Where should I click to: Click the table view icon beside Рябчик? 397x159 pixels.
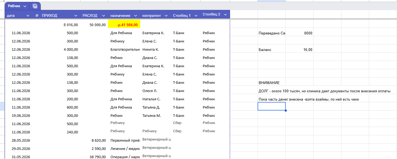(x=35, y=6)
